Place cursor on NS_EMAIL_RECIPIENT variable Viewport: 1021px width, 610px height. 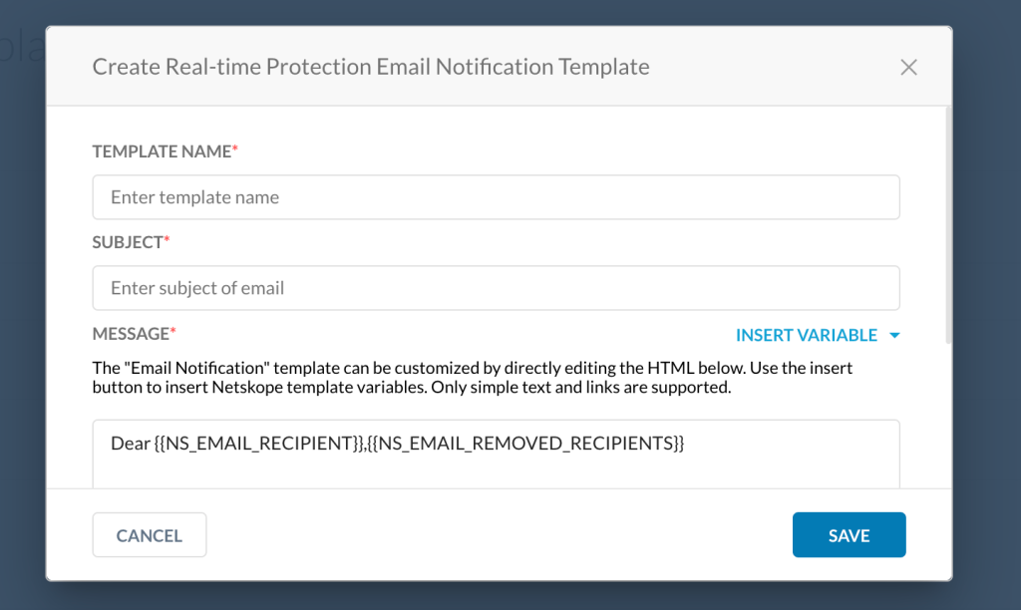point(258,444)
